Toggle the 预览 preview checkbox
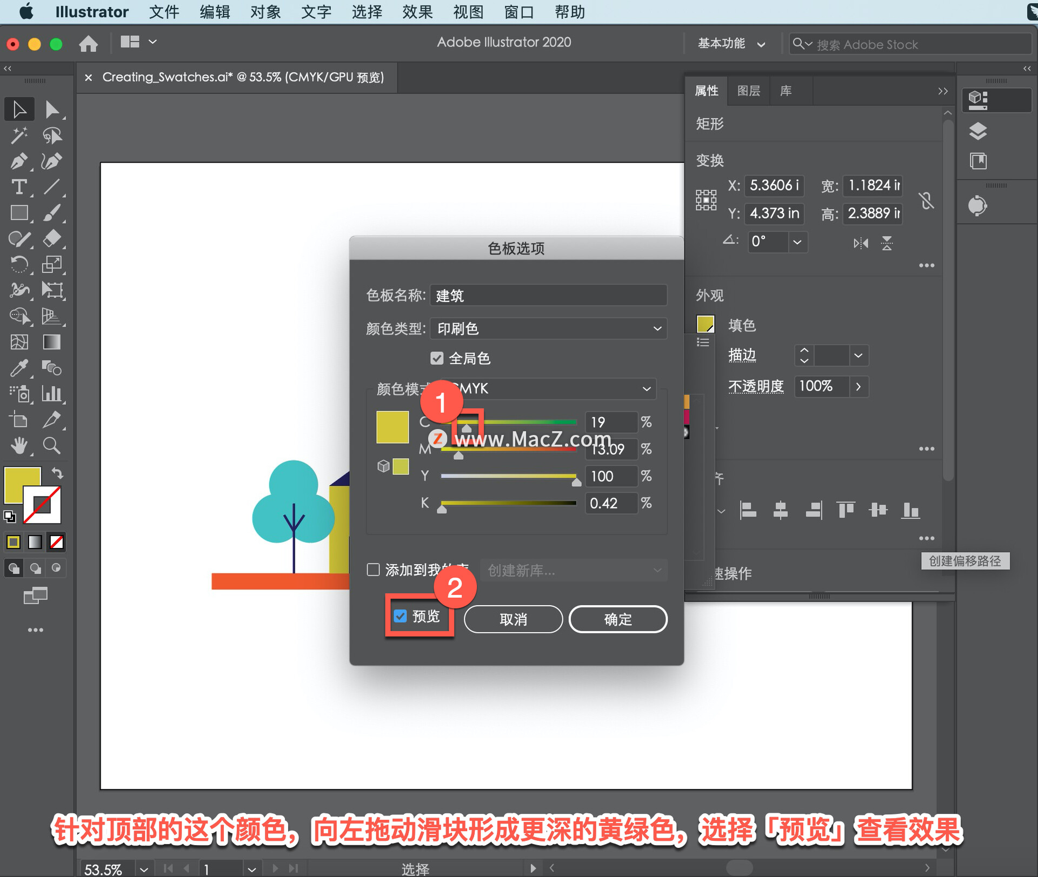This screenshot has width=1038, height=877. [401, 617]
